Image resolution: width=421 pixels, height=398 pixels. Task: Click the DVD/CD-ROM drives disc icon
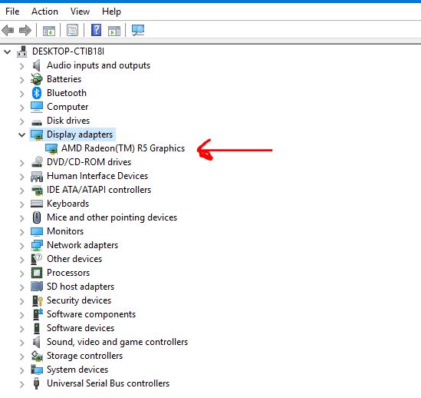click(37, 161)
